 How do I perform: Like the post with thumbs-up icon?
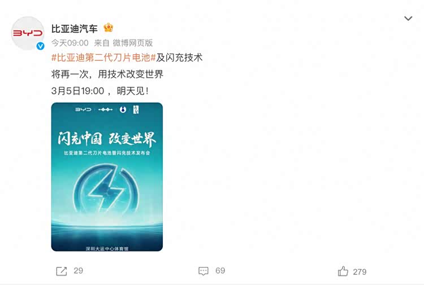(x=343, y=271)
